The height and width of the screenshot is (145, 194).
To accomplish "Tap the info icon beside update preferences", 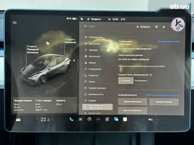I will click(151, 75).
